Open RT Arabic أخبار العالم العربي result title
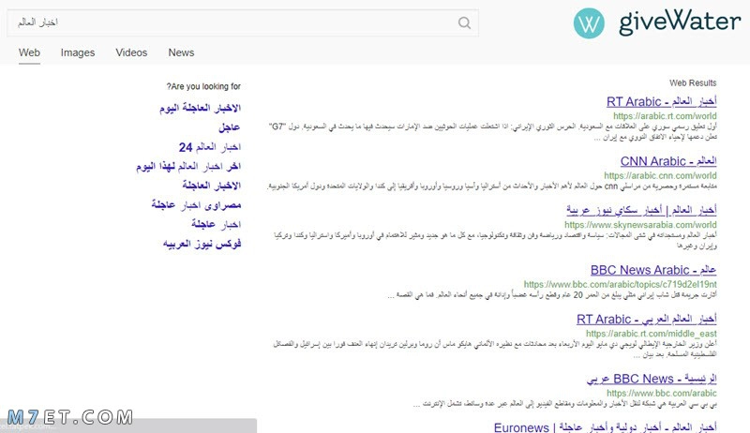This screenshot has height=433, width=750. (x=647, y=319)
